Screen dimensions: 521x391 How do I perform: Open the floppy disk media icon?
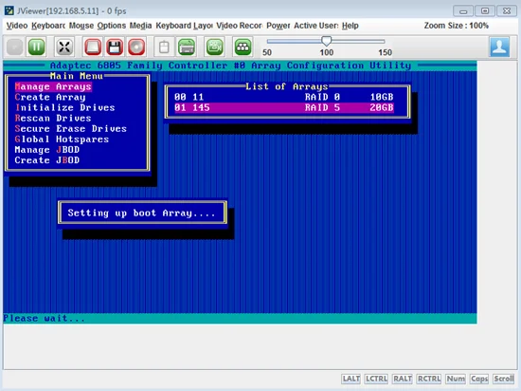115,47
